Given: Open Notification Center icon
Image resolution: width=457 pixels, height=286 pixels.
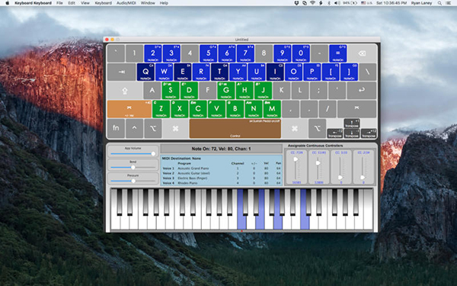Looking at the screenshot, I should pos(449,3).
